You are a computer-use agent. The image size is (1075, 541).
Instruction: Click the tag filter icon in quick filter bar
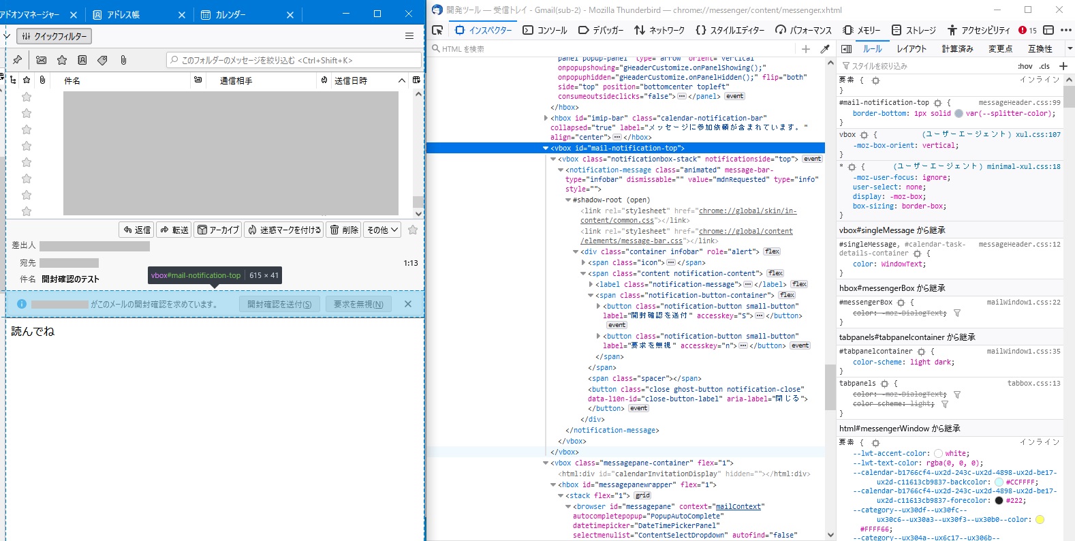click(102, 60)
